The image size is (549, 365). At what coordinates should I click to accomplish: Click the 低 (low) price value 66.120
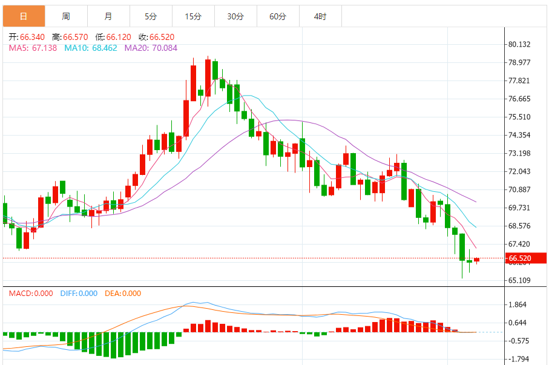tap(109, 36)
